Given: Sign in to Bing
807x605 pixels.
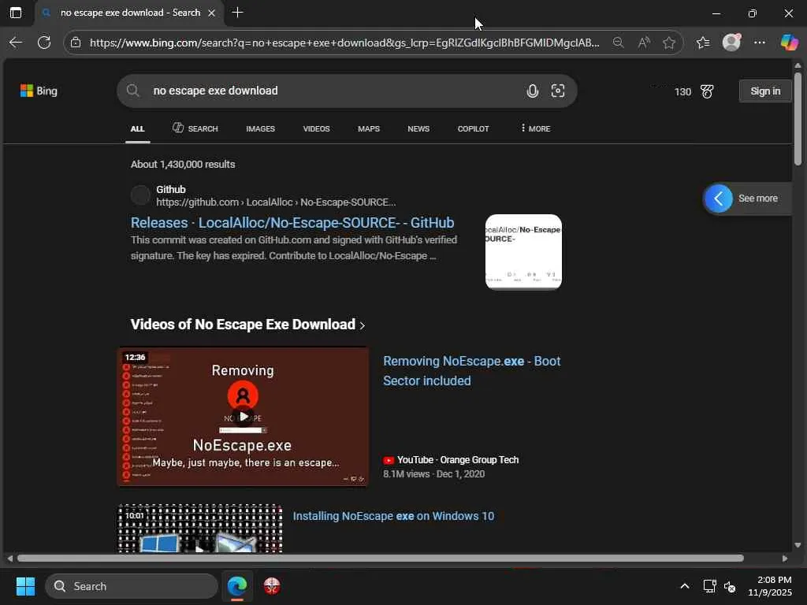Looking at the screenshot, I should pyautogui.click(x=765, y=91).
